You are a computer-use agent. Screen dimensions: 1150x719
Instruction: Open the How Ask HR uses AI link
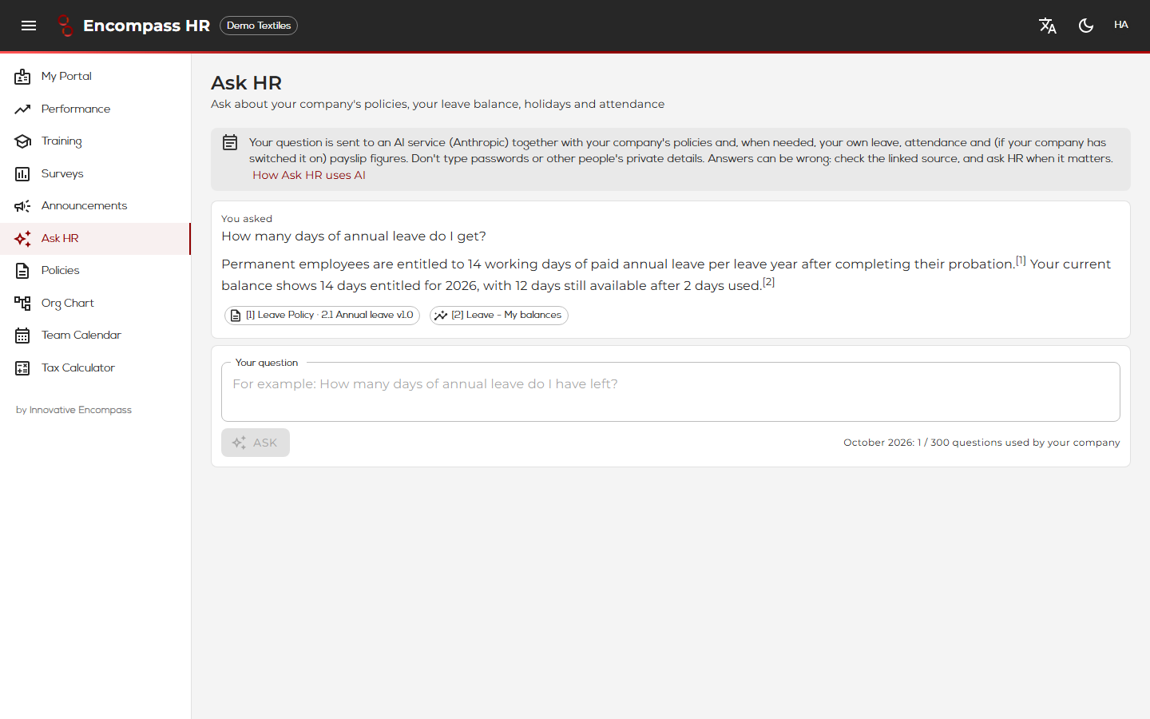click(x=309, y=175)
